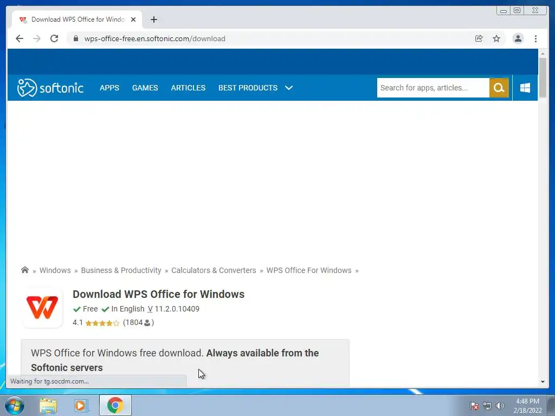Click the vertical scrollbar thumb

click(543, 78)
